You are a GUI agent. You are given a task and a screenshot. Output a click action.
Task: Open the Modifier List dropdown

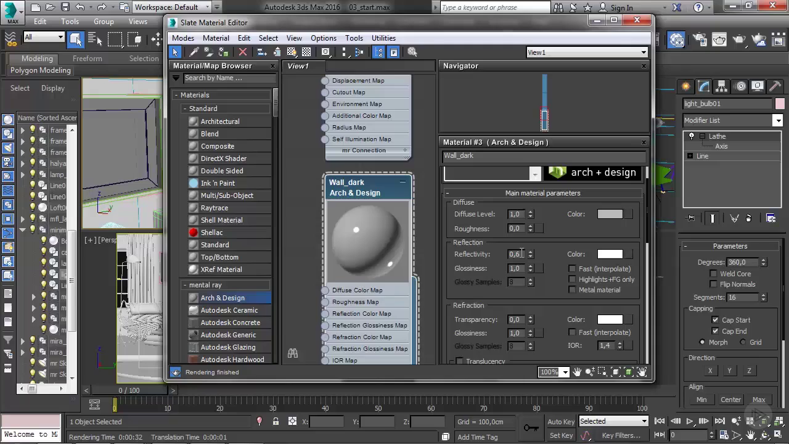click(778, 120)
